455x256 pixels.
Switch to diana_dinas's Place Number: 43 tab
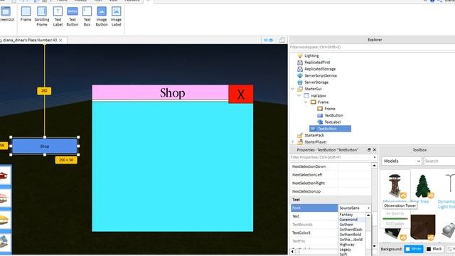click(x=30, y=40)
